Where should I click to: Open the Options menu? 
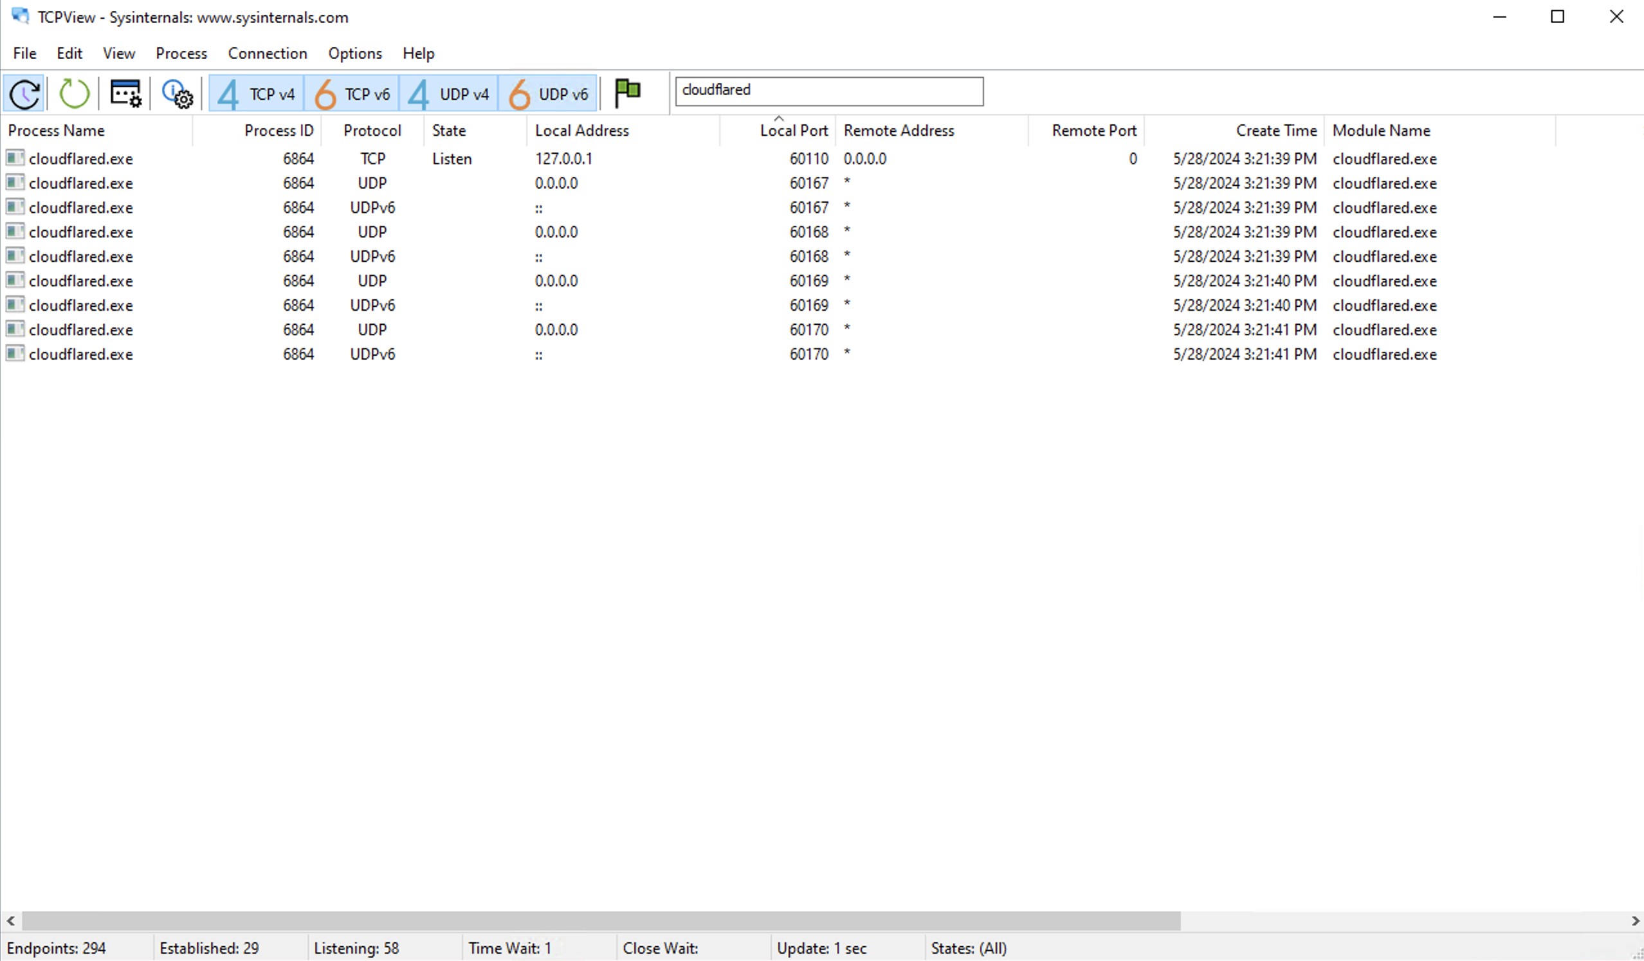coord(354,53)
